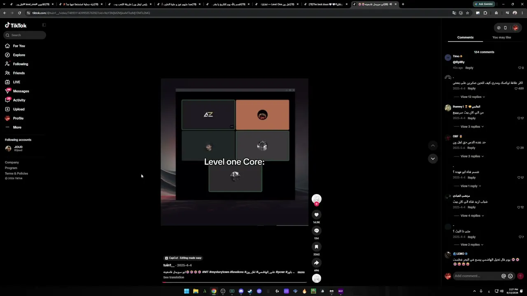Viewport: 527px width, 296px height.
Task: Bookmark the video to favorites
Action: point(316,247)
